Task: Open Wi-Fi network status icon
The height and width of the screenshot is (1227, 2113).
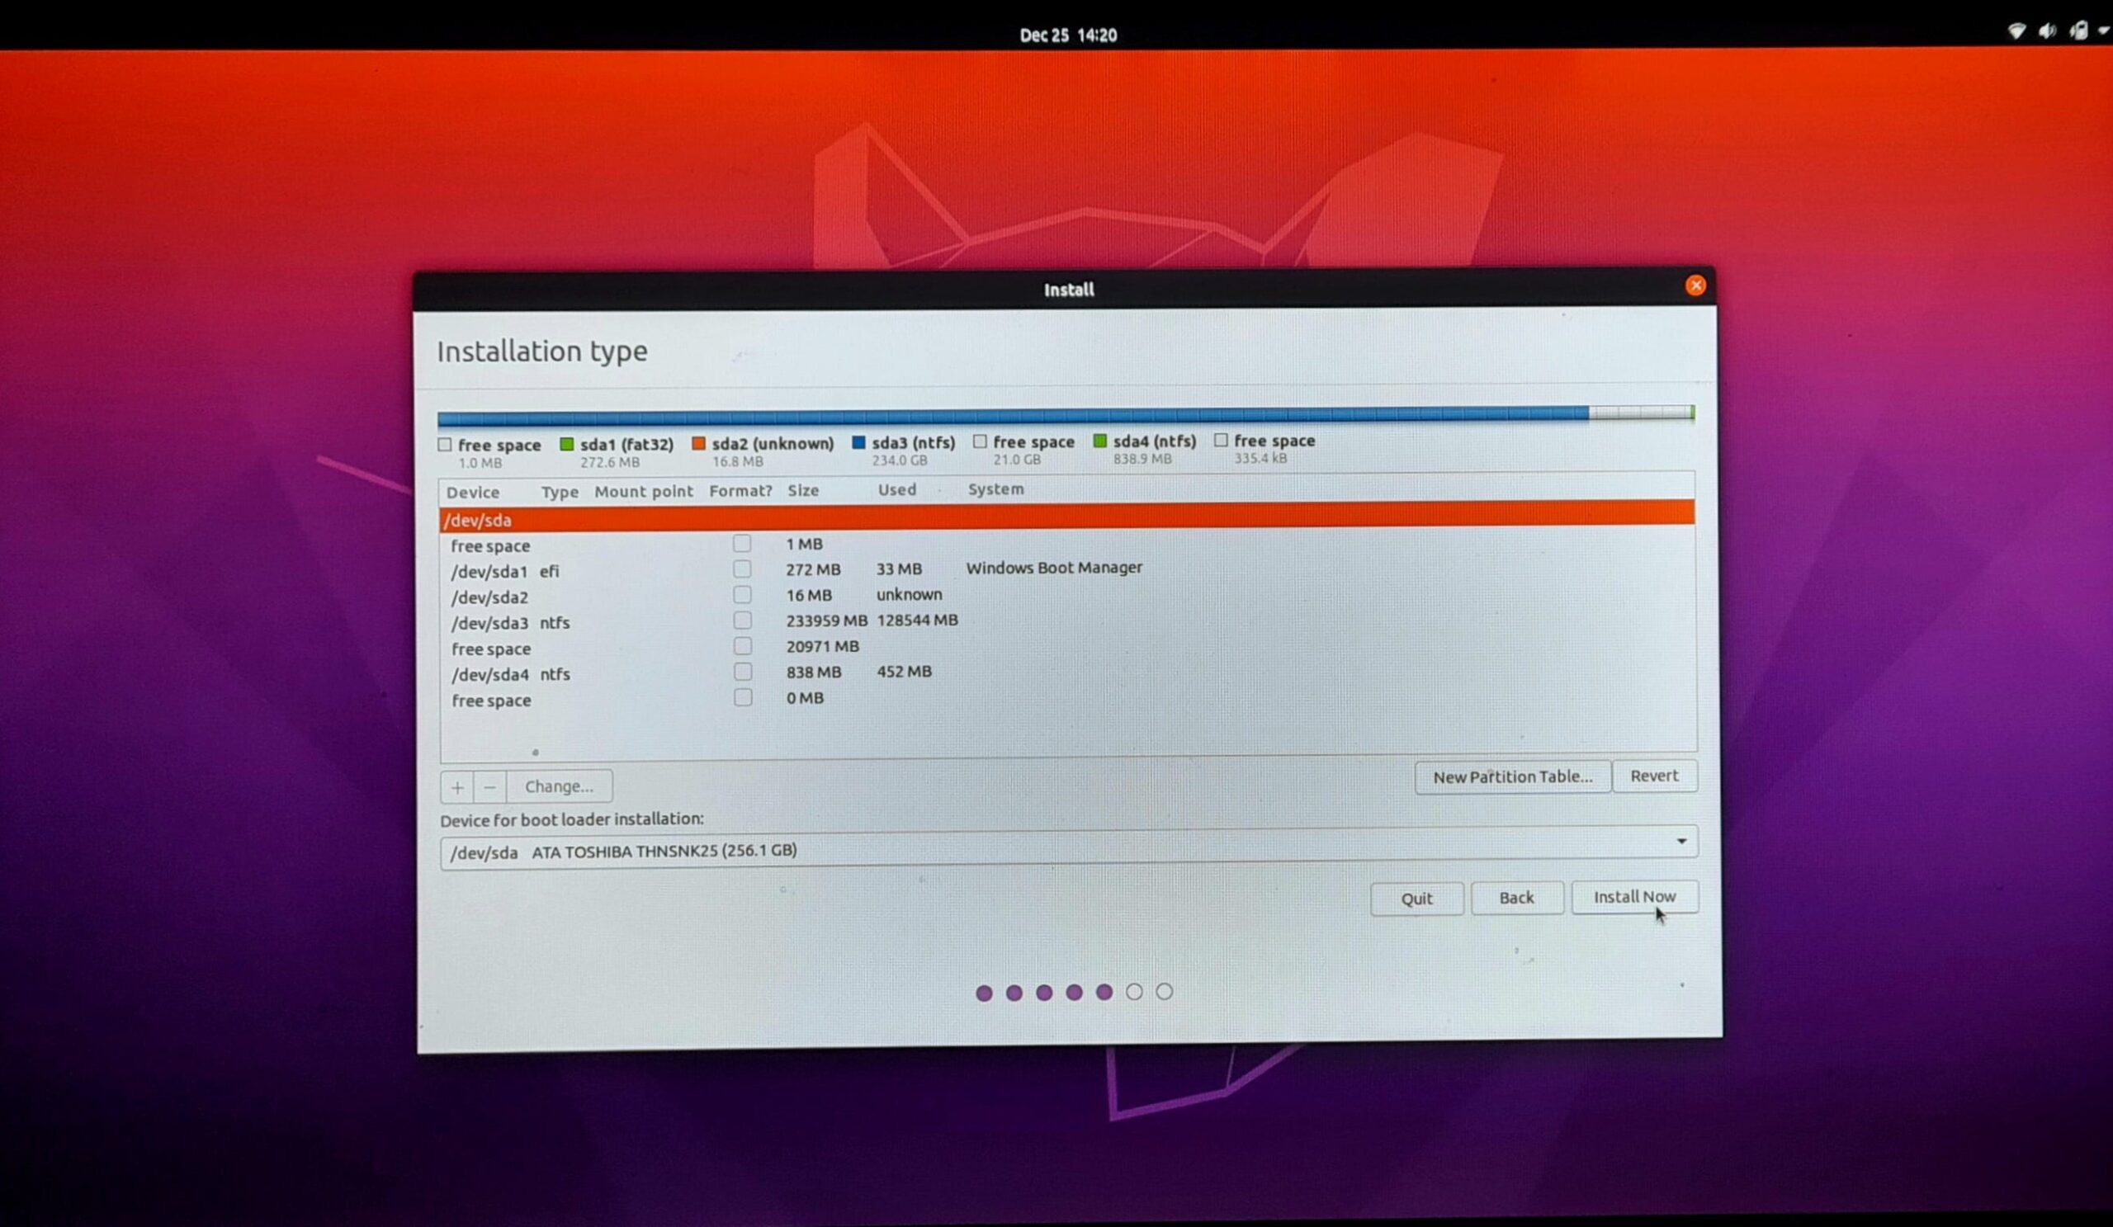Action: click(2016, 31)
